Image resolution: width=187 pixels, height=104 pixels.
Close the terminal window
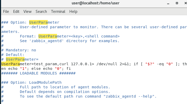[x=185, y=3]
